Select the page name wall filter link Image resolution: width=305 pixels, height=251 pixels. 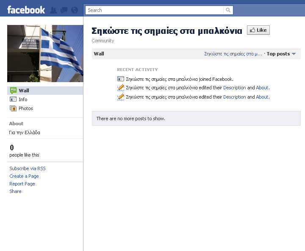click(233, 54)
